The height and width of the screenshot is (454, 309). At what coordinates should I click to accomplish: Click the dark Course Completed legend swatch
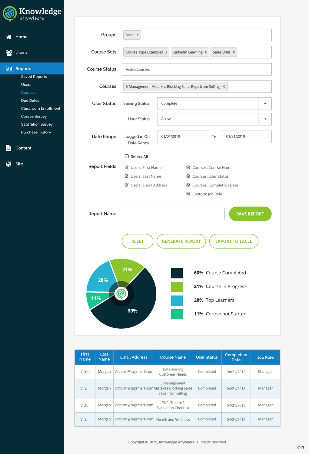click(177, 273)
